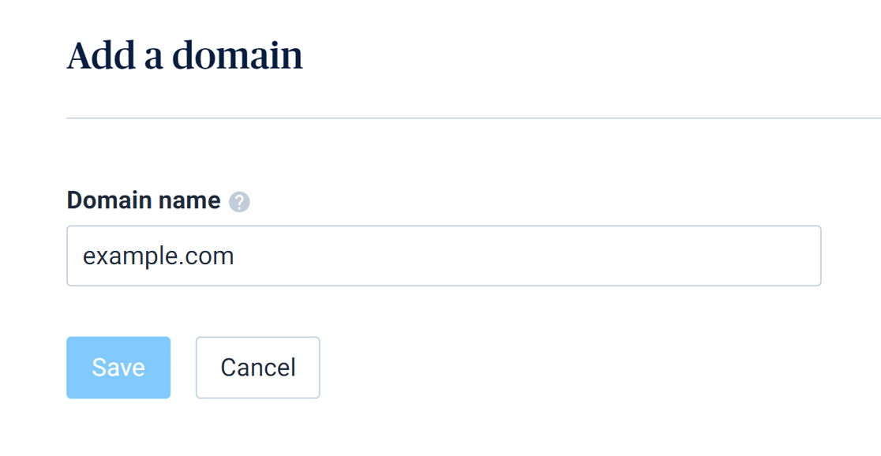The height and width of the screenshot is (456, 881).
Task: Click the Domain name label
Action: click(144, 200)
